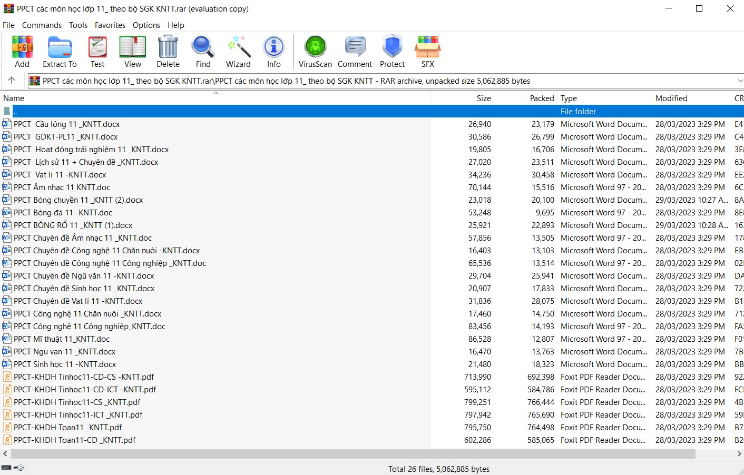Click the SFX toolbar icon

pyautogui.click(x=427, y=52)
